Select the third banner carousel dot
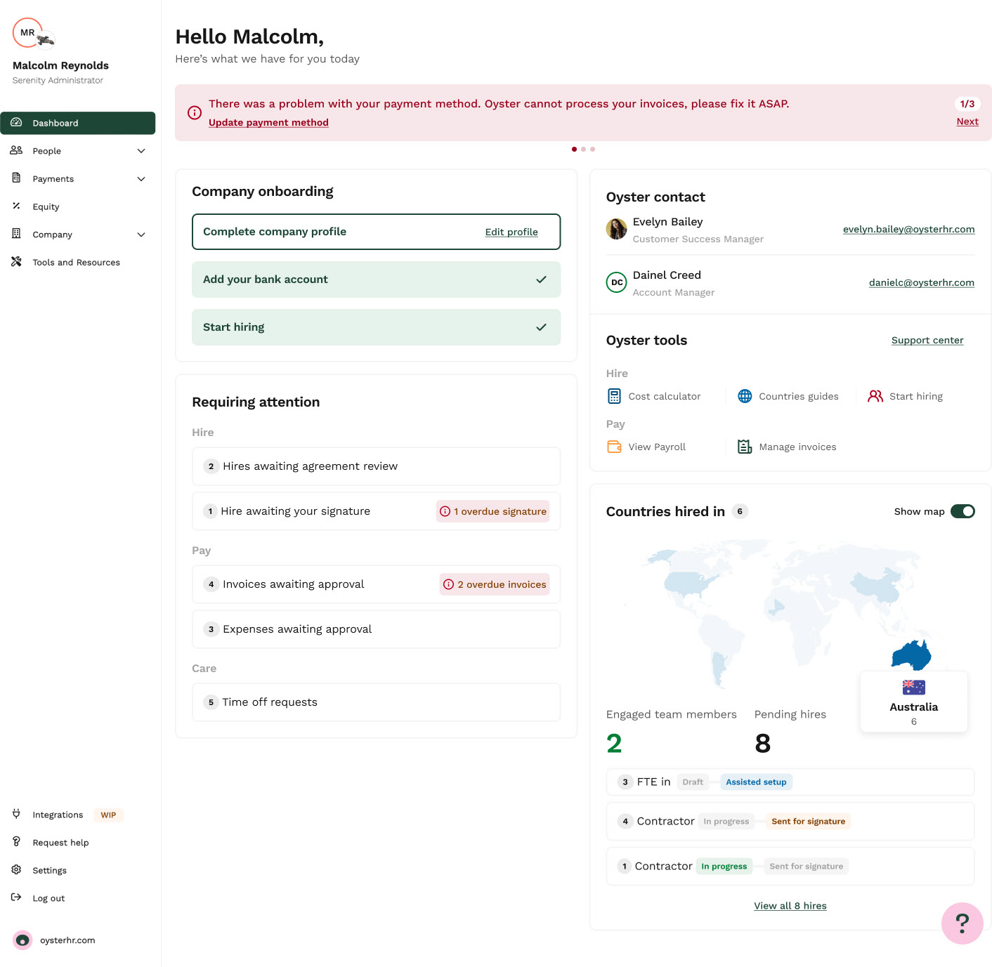This screenshot has width=992, height=967. click(592, 149)
